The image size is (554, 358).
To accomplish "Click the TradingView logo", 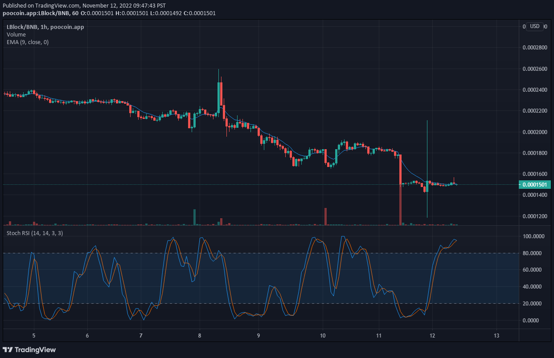I will click(x=29, y=350).
